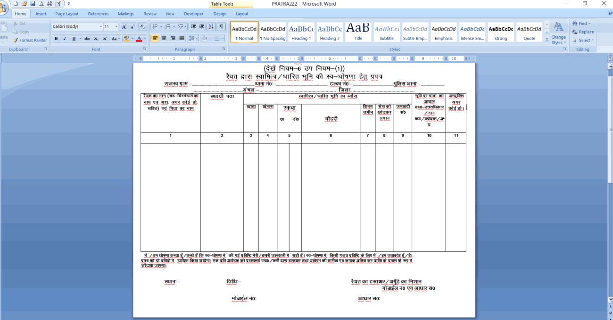The image size is (613, 320).
Task: Apply the yellow text highlight color
Action: click(126, 39)
